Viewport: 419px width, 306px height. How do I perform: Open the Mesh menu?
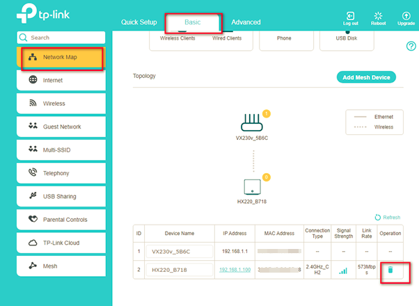point(61,266)
